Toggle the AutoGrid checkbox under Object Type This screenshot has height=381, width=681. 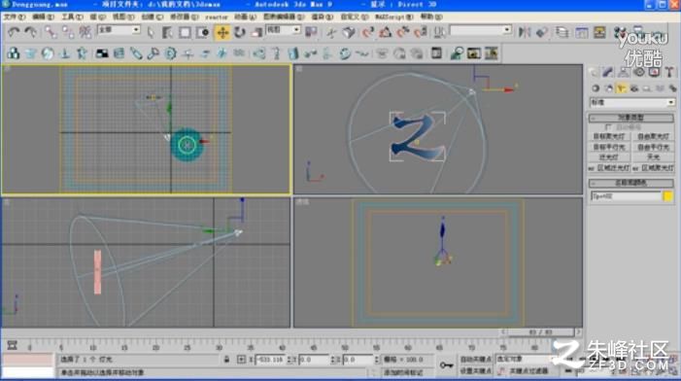point(608,127)
